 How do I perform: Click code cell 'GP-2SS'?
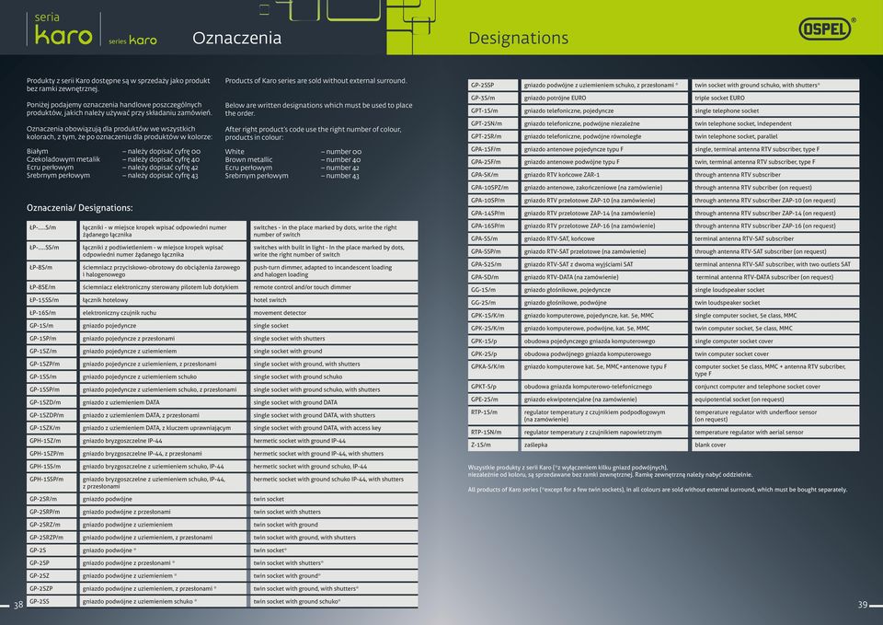point(52,601)
